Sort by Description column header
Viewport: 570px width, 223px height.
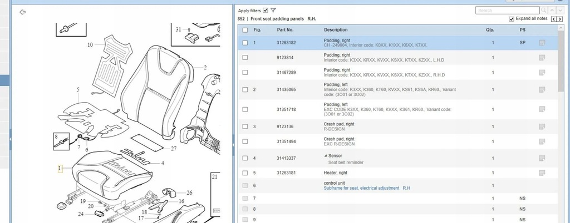pyautogui.click(x=336, y=30)
